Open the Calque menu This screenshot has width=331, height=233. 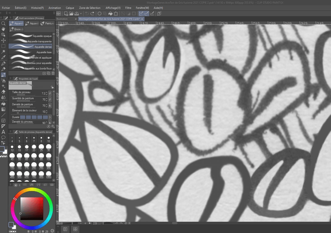tap(70, 8)
